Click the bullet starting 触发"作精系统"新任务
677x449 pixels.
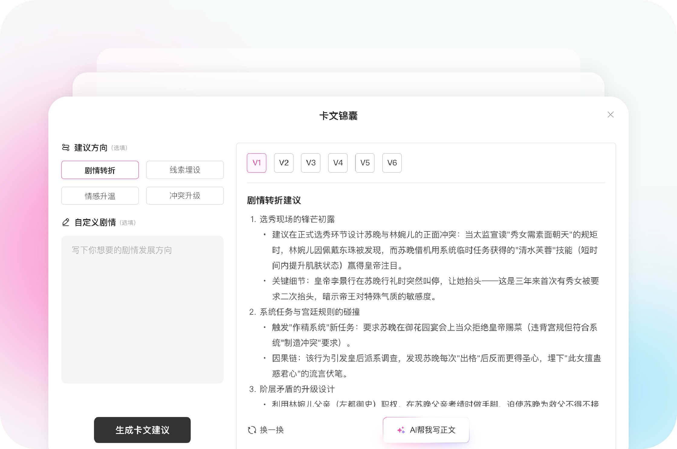[x=435, y=335]
